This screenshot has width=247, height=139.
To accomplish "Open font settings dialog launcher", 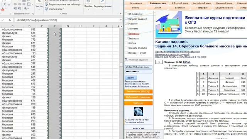I will (10, 14).
